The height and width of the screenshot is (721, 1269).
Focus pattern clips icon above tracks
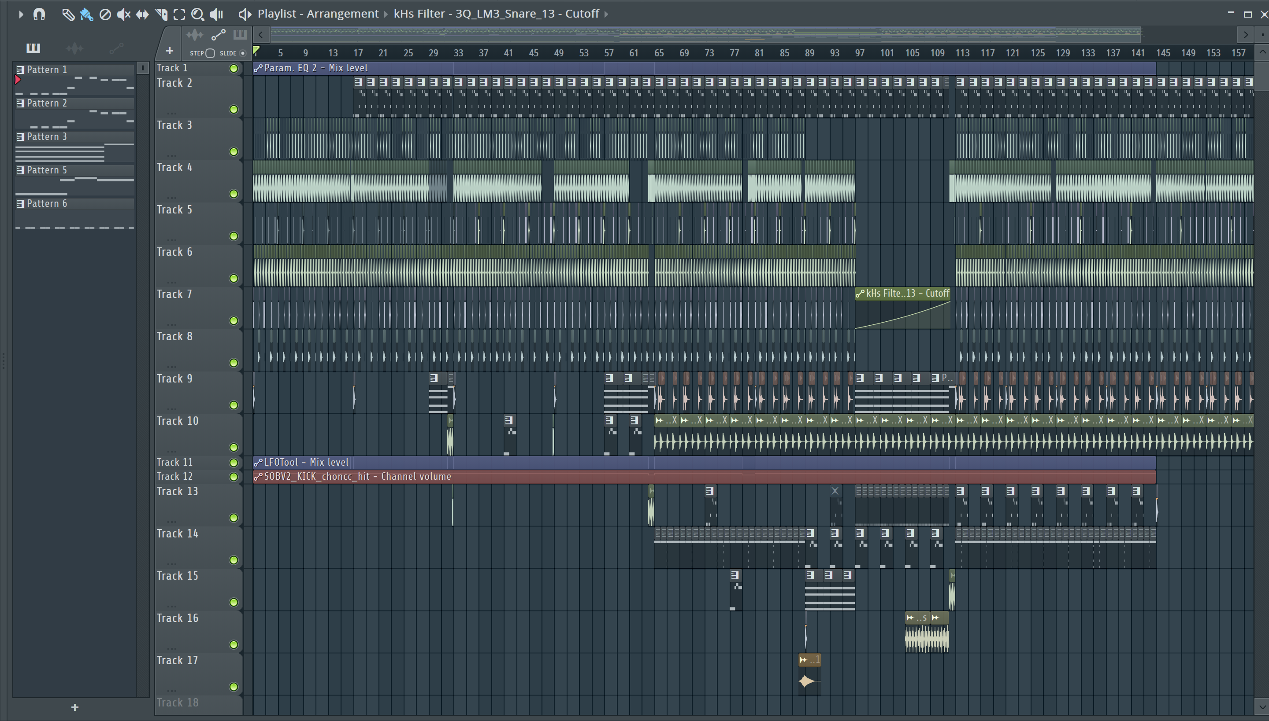[240, 35]
